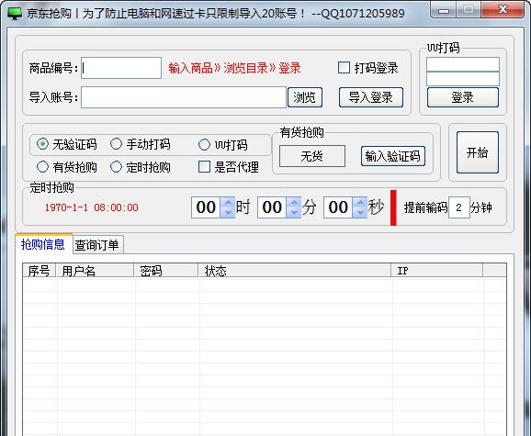Viewport: 531px width, 436px height.
Task: Decrease the hours spinner down arrow
Action: (228, 213)
